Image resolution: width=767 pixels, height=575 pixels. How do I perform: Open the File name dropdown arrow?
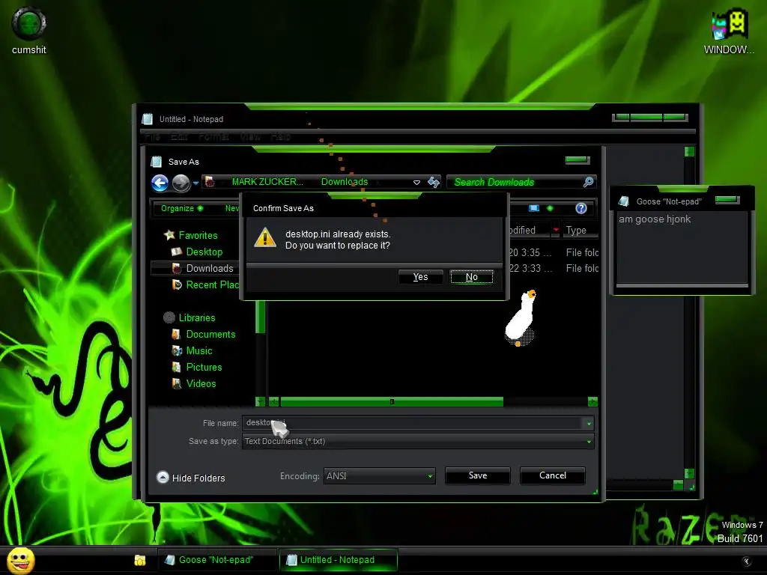click(x=589, y=424)
